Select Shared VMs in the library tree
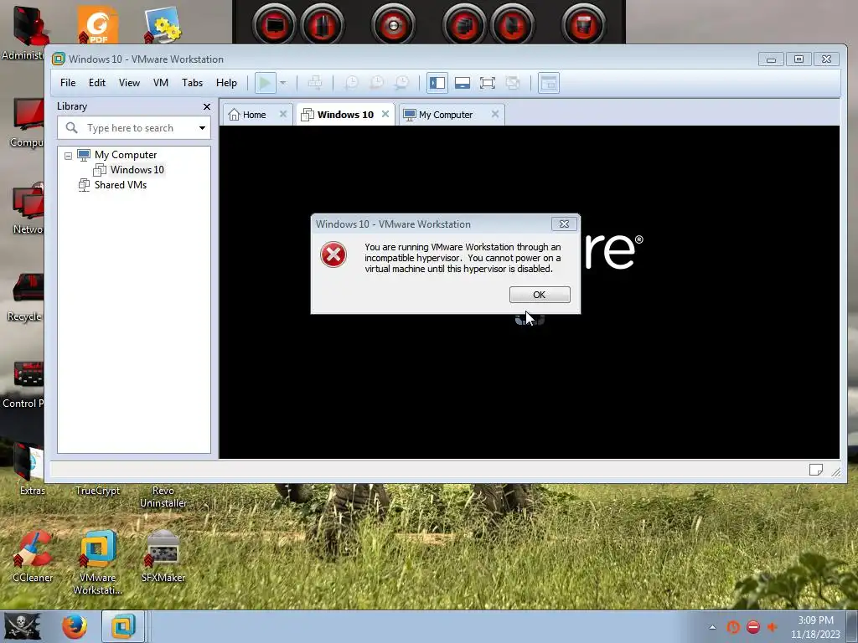 click(x=121, y=185)
